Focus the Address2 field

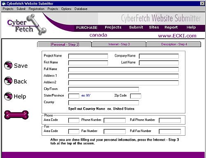[x=124, y=83]
